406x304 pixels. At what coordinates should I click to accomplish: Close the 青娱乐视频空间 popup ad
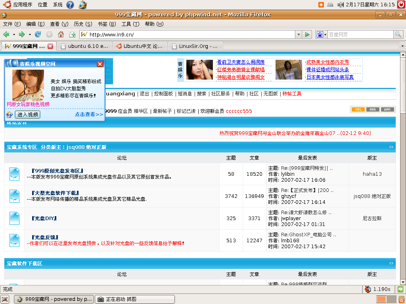[100, 64]
